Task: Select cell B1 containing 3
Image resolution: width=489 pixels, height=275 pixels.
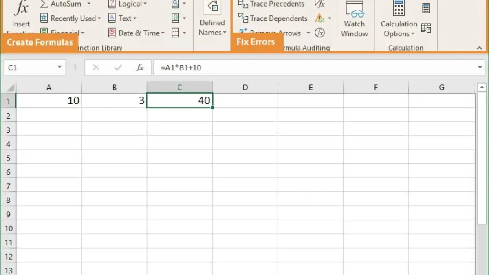Action: (x=115, y=101)
